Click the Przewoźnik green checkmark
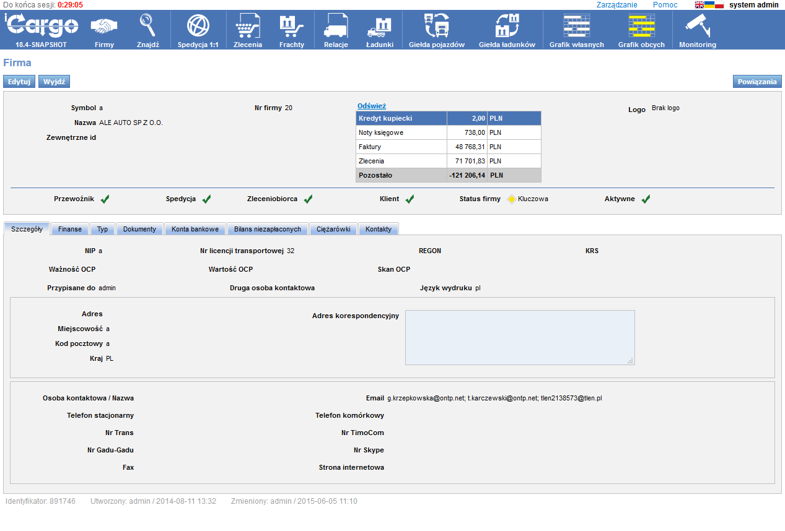The width and height of the screenshot is (785, 531). tap(105, 199)
